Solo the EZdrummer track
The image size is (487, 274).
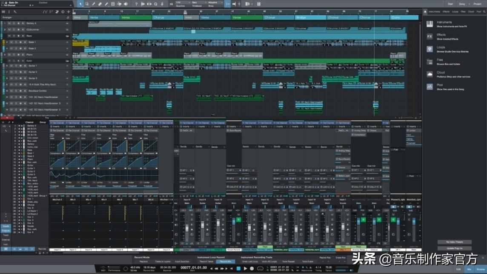click(14, 30)
